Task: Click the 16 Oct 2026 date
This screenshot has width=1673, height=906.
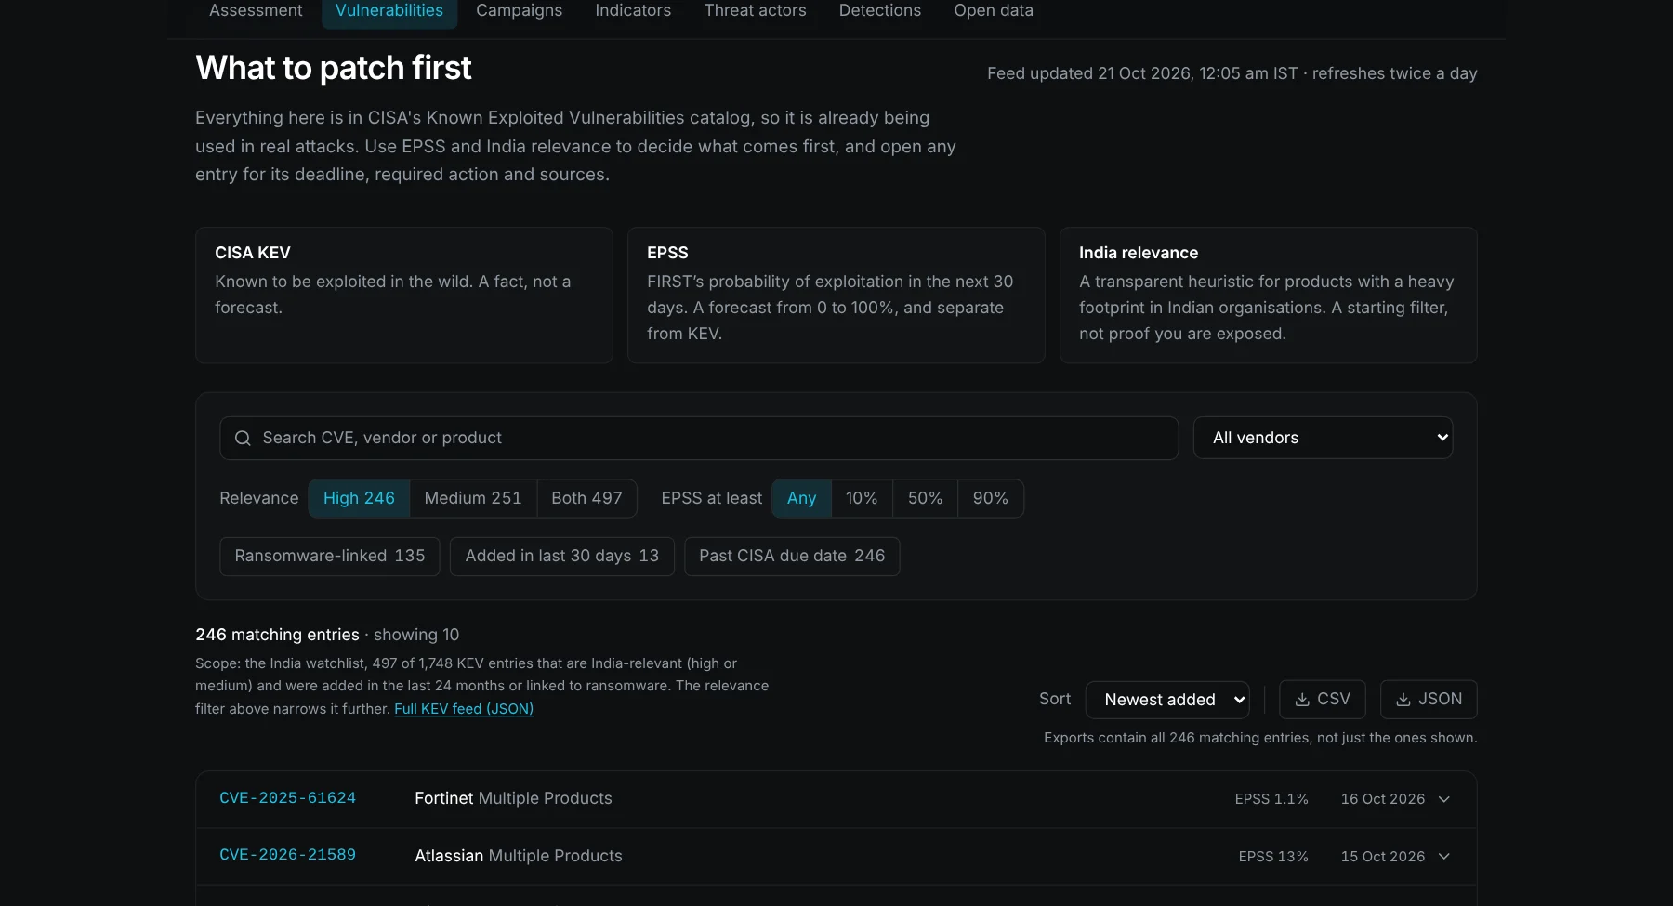Action: [1382, 799]
